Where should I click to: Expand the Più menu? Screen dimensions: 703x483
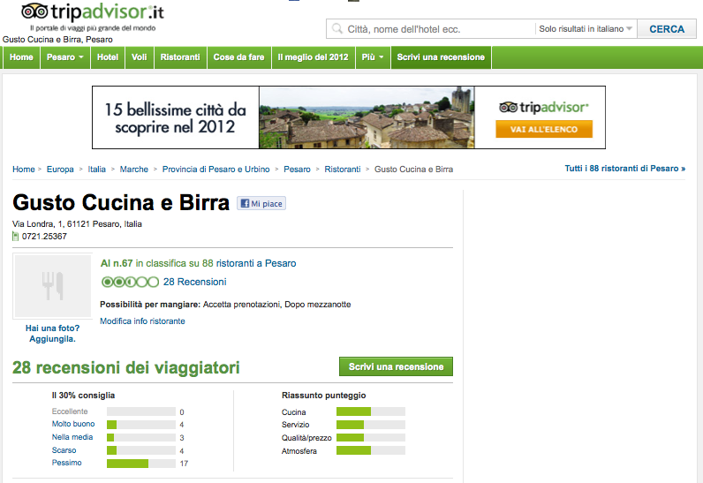click(x=373, y=57)
